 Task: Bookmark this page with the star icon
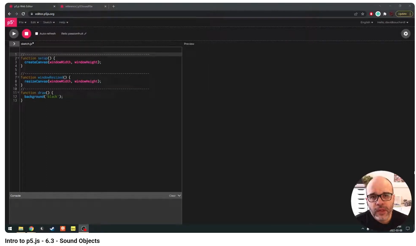(x=363, y=14)
